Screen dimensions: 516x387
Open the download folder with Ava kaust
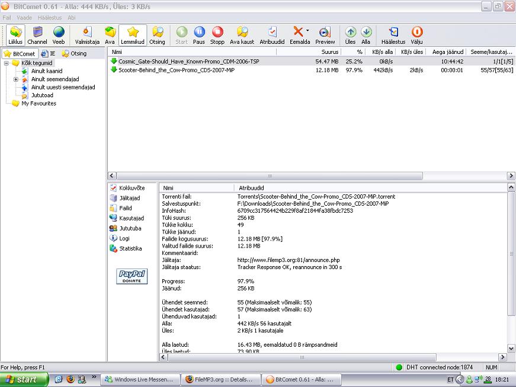pos(242,35)
